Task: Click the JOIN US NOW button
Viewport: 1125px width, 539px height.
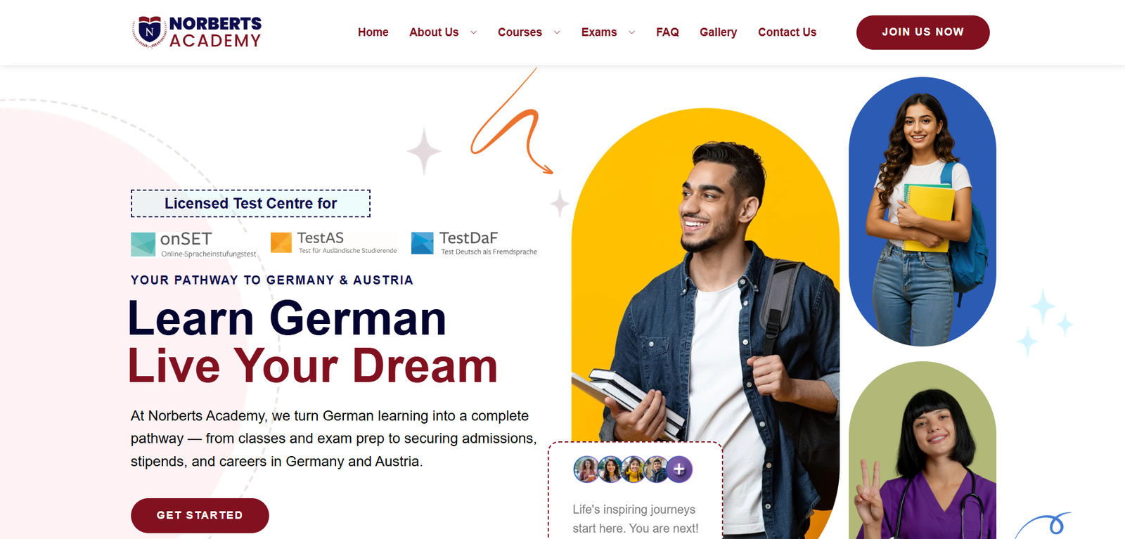Action: (x=922, y=32)
